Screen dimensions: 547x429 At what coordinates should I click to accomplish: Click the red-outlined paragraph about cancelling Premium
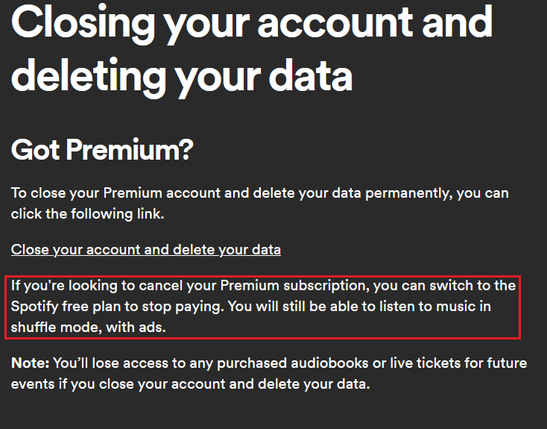pos(264,306)
